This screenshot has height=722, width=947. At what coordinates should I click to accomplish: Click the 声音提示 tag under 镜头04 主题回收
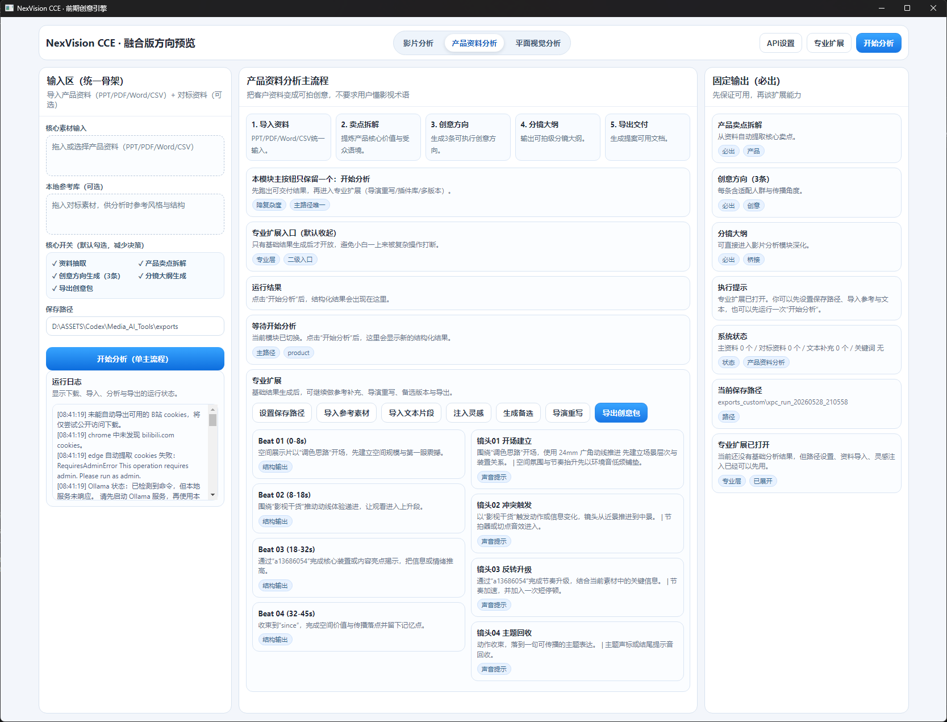coord(494,669)
